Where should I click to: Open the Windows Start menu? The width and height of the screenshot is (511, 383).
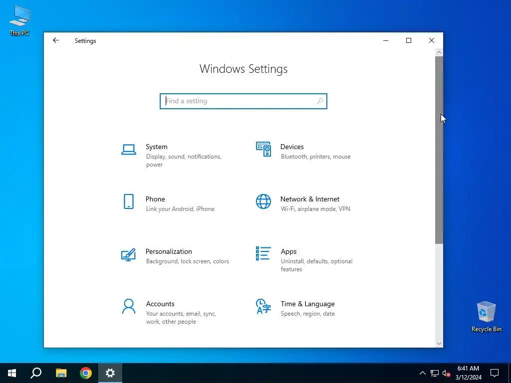point(12,373)
